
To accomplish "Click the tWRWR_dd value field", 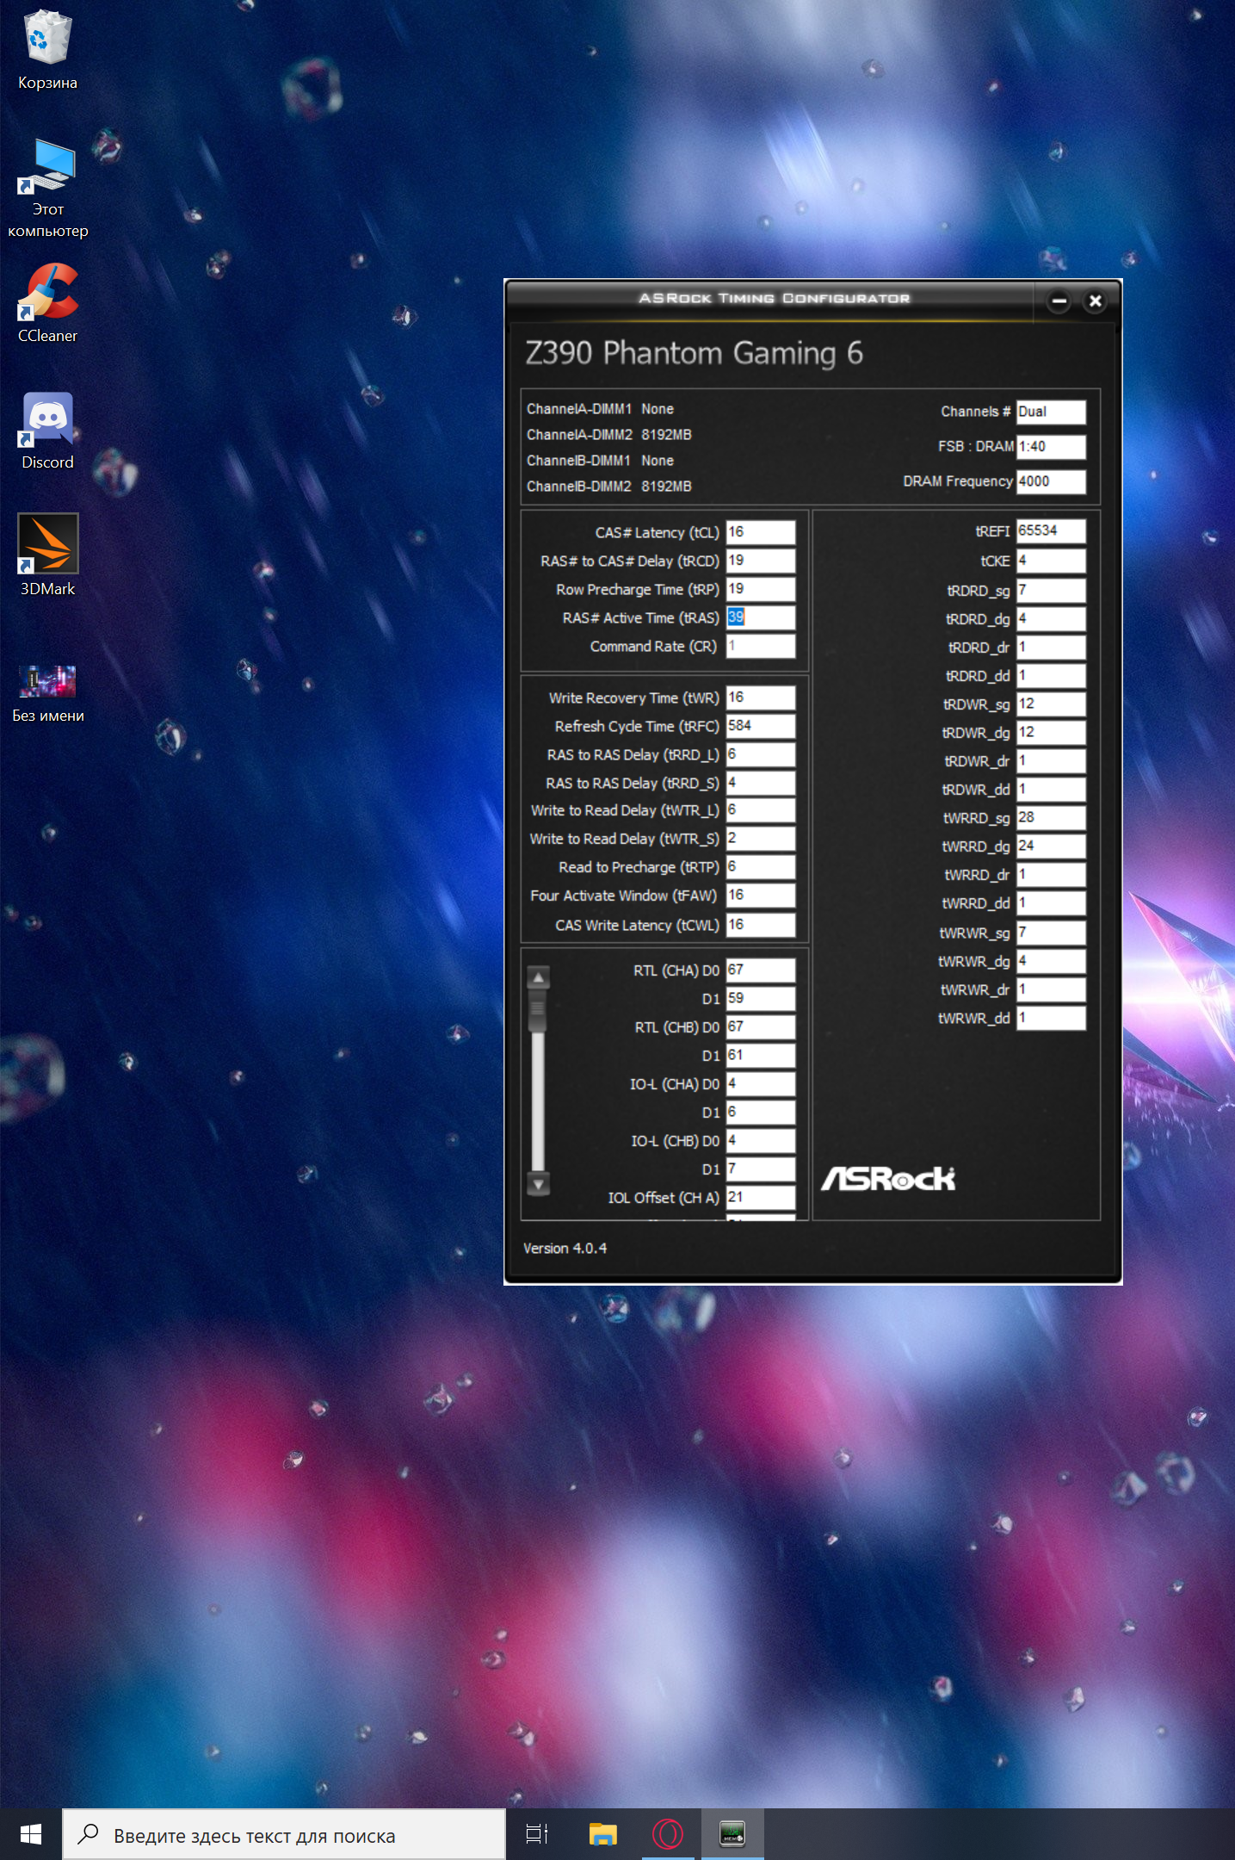I will [1051, 1019].
